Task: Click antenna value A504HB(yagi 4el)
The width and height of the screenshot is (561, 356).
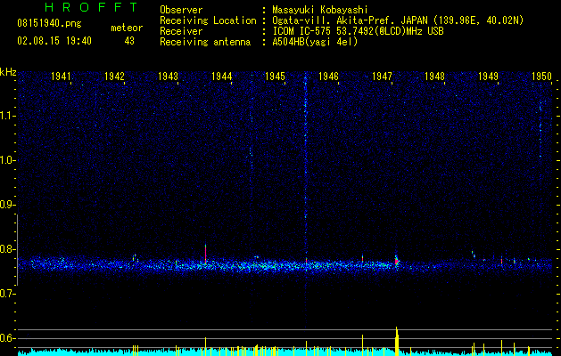Action: 315,42
